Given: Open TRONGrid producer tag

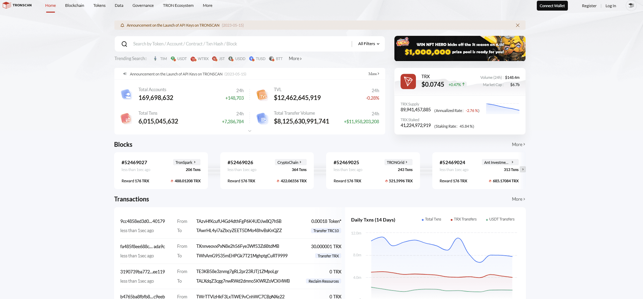Looking at the screenshot, I should pos(398,162).
